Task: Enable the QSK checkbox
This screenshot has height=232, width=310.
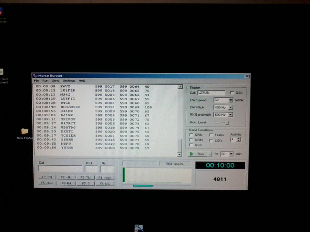Action: coord(232,93)
